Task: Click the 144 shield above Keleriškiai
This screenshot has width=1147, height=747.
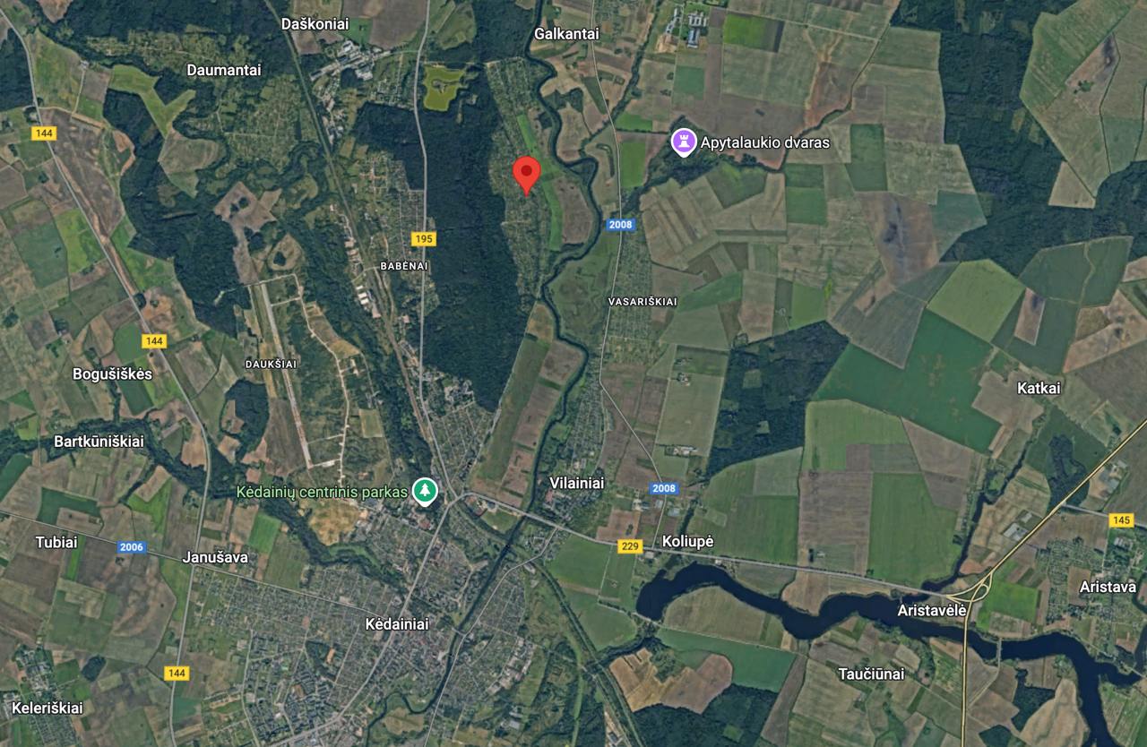Action: click(x=177, y=673)
